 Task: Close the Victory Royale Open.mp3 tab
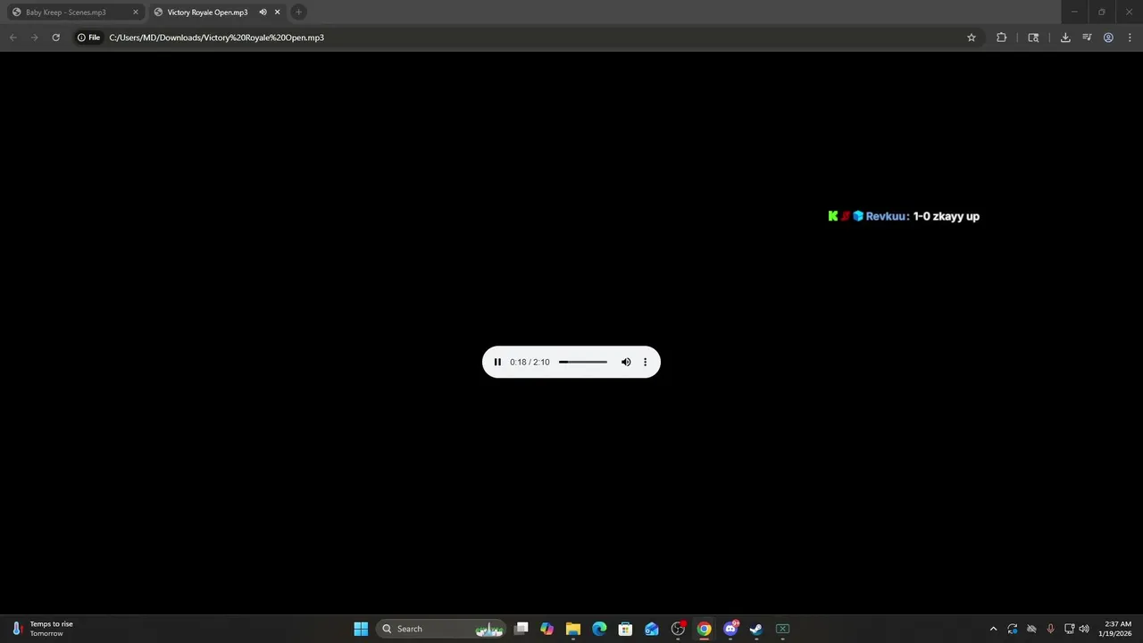pos(277,13)
